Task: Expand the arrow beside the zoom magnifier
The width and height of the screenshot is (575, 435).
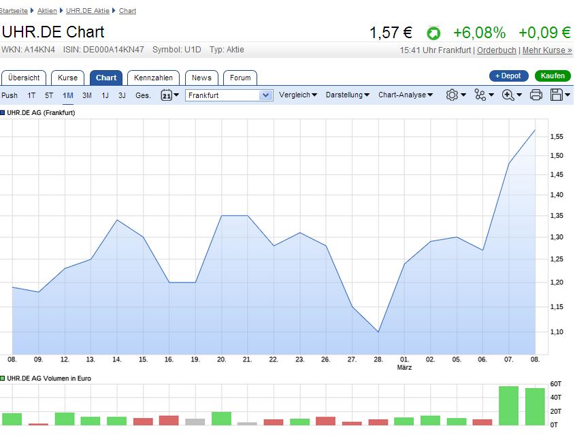Action: [519, 95]
